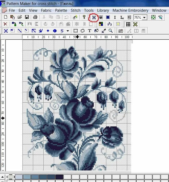
Task: Create a new pattern file
Action: pos(5,17)
